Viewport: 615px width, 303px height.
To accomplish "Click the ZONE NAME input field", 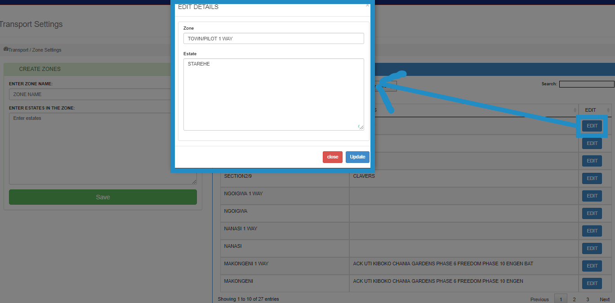I will point(90,94).
